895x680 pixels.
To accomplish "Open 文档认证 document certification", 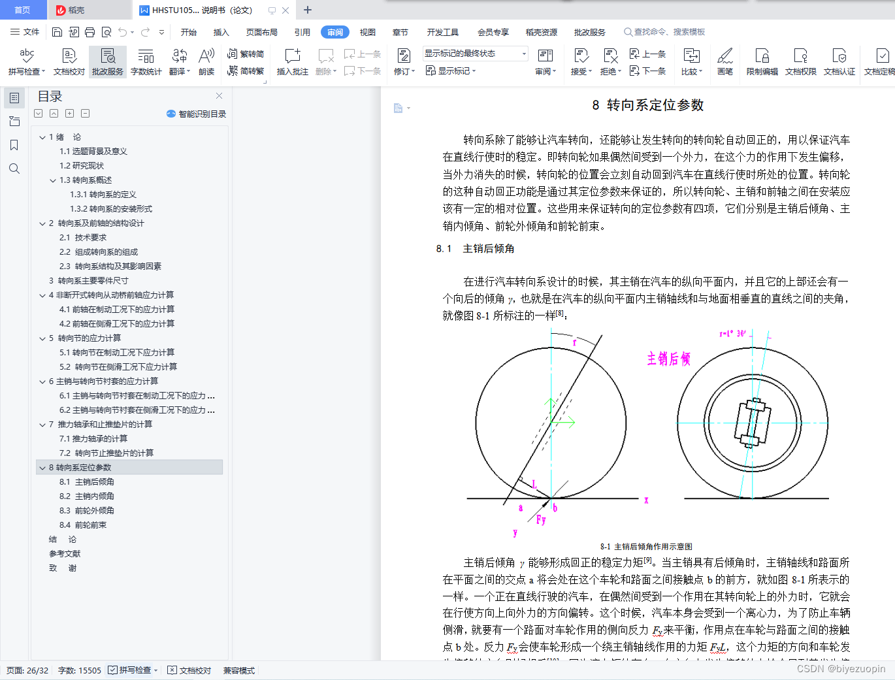I will 839,62.
